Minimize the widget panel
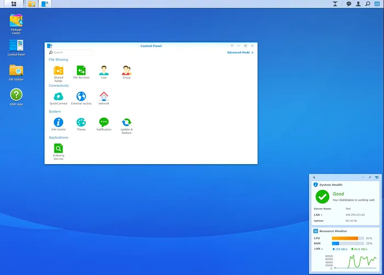The width and height of the screenshot is (384, 275). (x=363, y=177)
